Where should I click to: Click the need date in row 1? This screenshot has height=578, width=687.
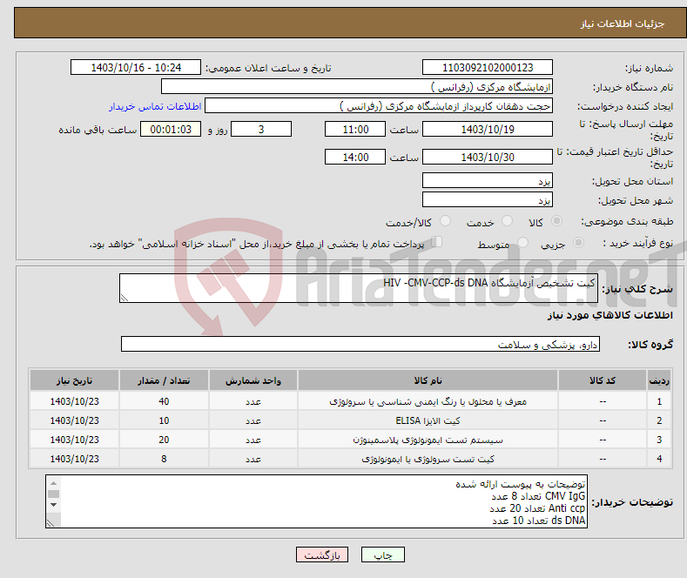[x=75, y=401]
